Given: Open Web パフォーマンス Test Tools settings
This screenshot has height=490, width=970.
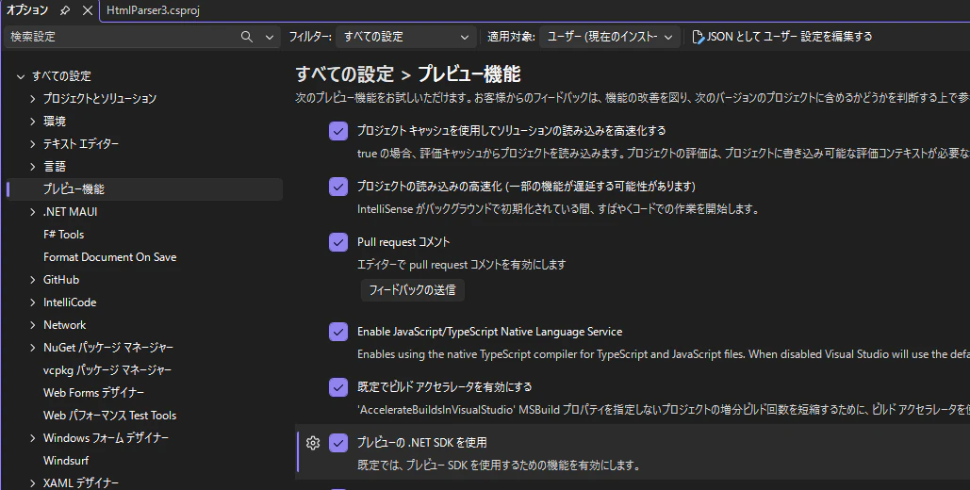Looking at the screenshot, I should pos(109,416).
